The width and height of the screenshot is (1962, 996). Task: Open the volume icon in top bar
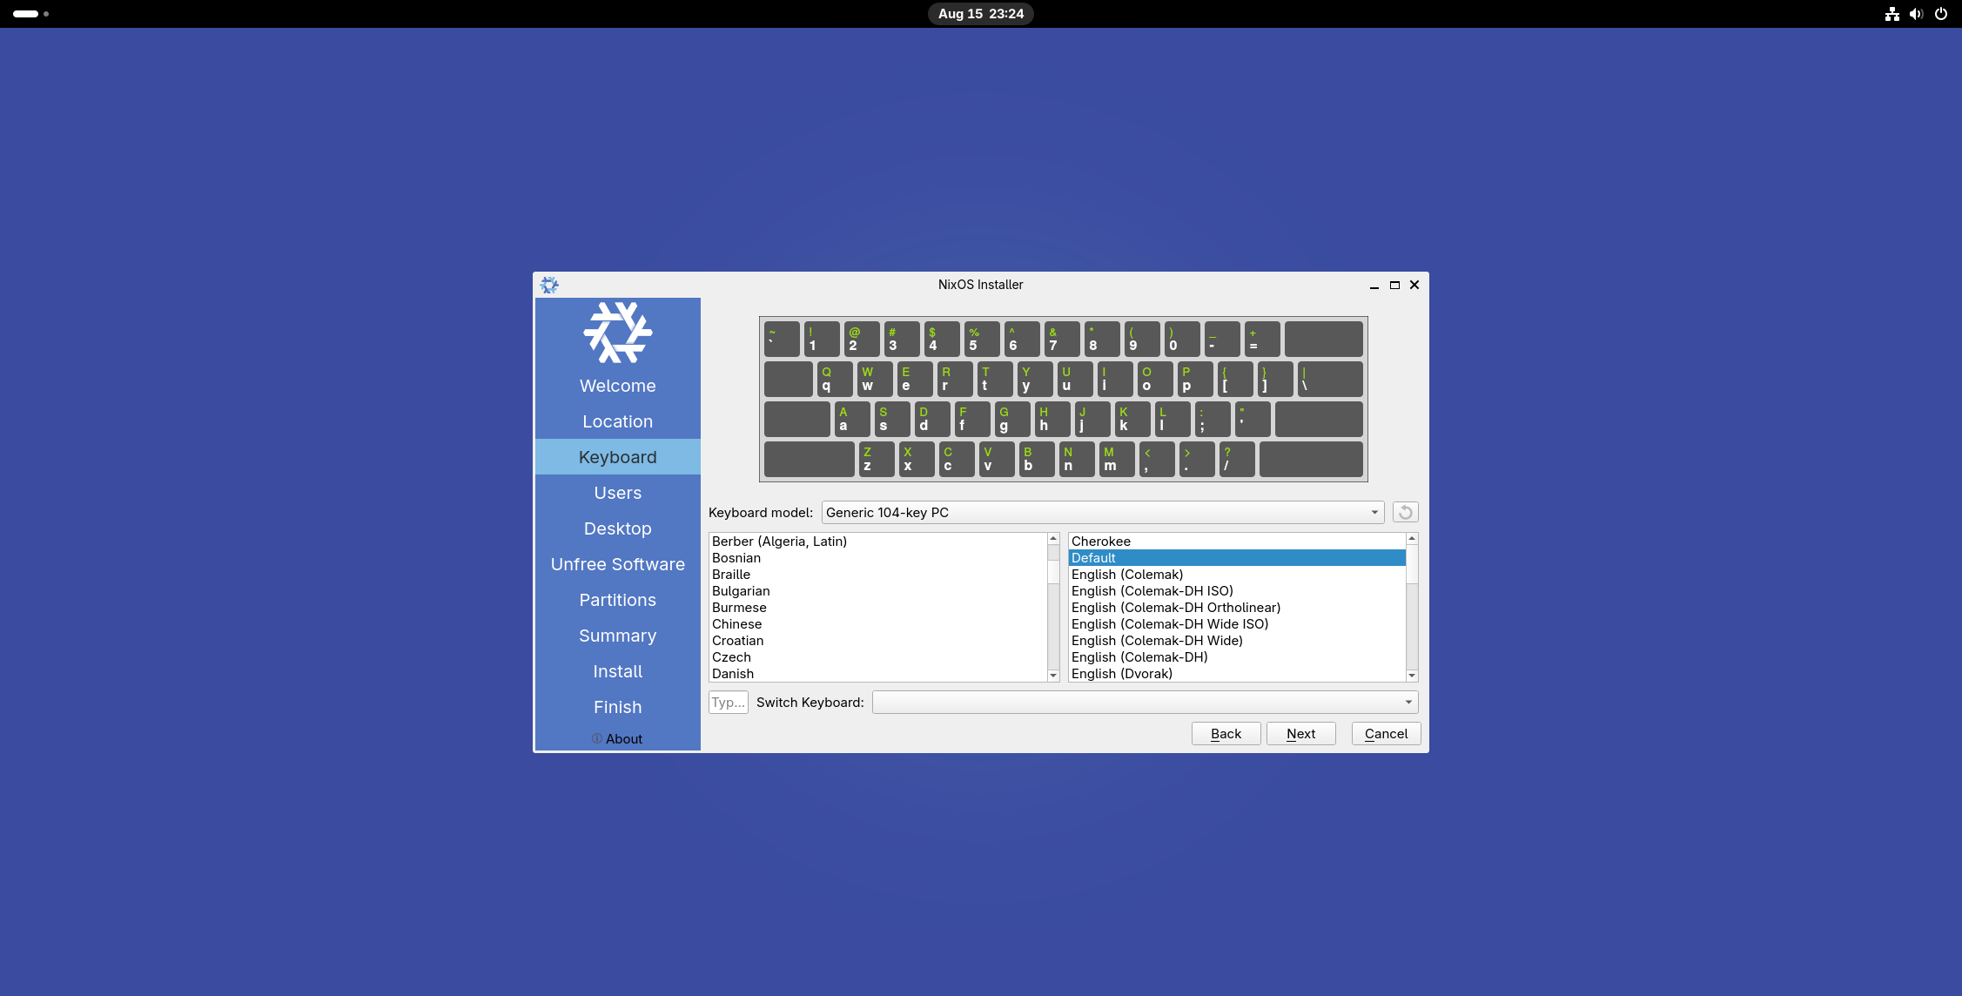point(1916,14)
